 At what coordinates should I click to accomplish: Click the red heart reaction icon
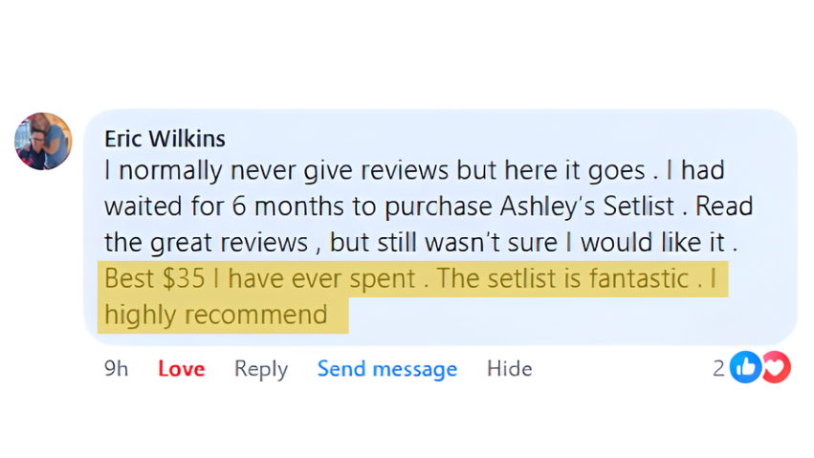click(775, 368)
